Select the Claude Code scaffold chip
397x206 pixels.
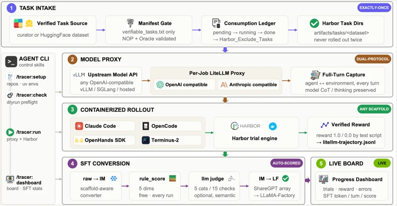[104, 126]
